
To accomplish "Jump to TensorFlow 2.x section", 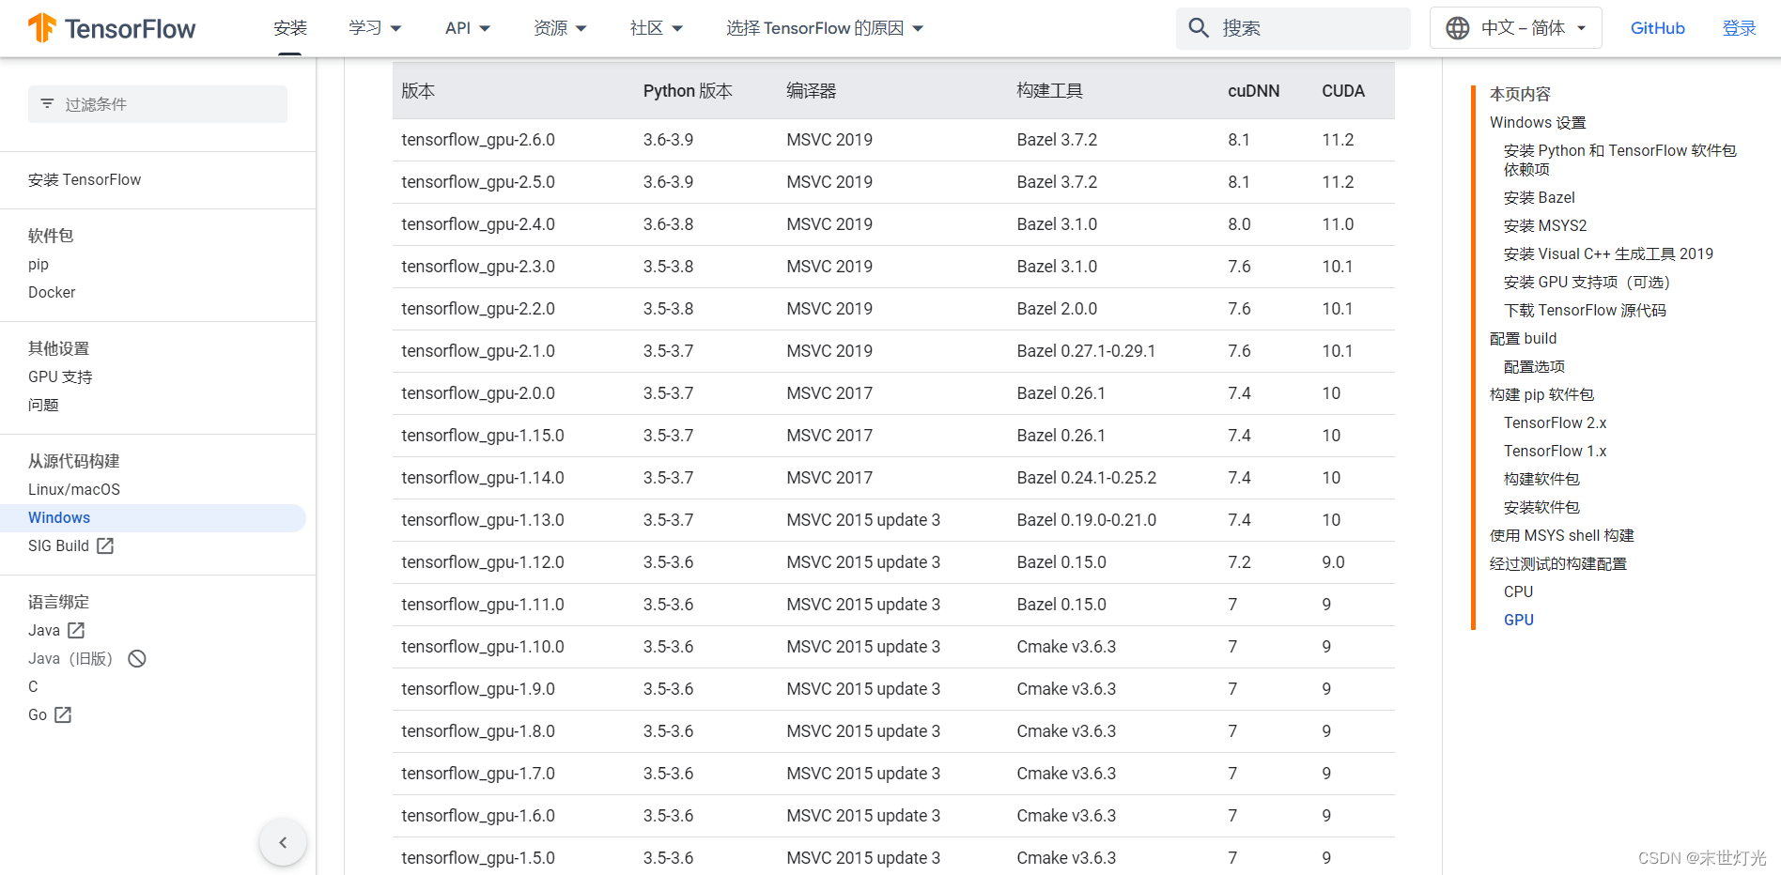I will coord(1555,422).
